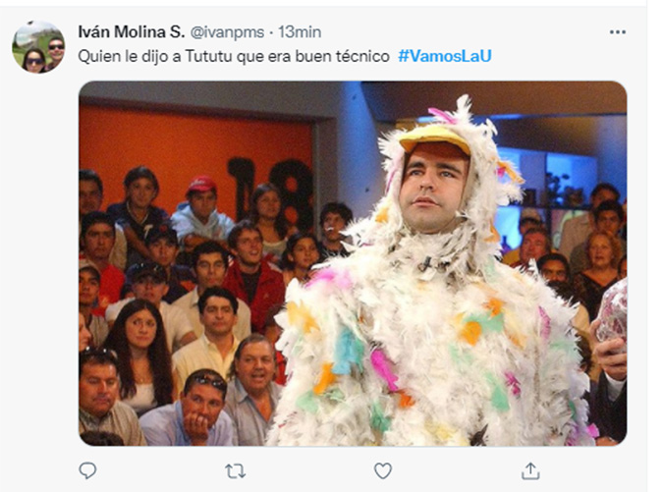Visit the @ivanpms handle
Screen dimensions: 662x492
pyautogui.click(x=227, y=32)
